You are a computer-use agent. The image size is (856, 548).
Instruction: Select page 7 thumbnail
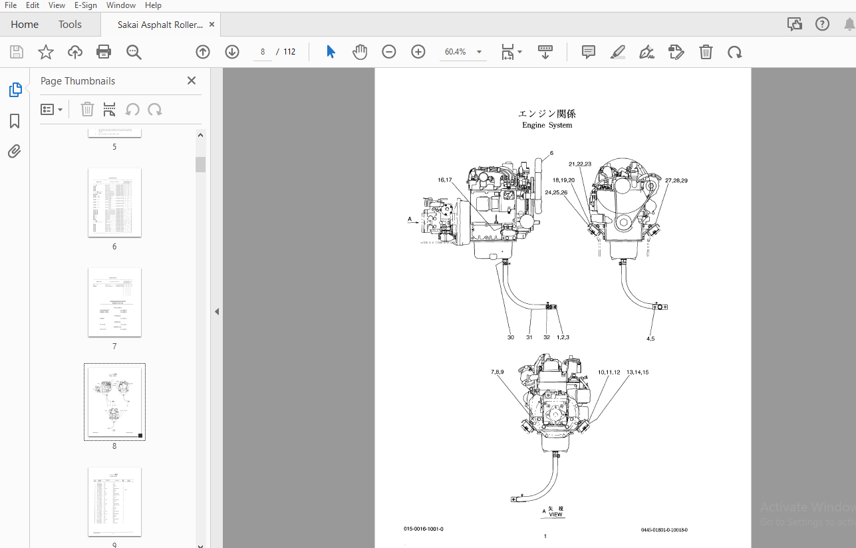114,303
